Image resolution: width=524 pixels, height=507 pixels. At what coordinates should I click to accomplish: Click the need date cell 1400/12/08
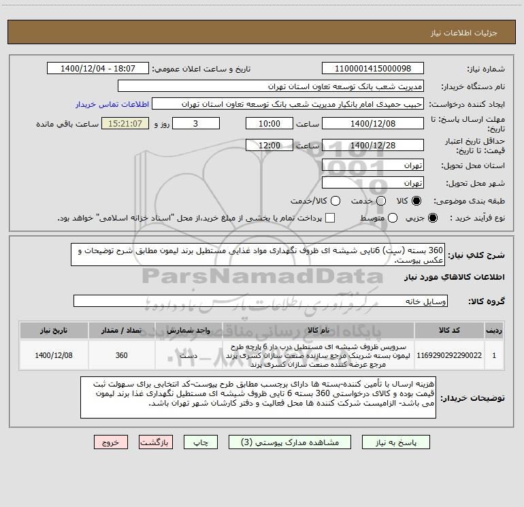click(54, 355)
